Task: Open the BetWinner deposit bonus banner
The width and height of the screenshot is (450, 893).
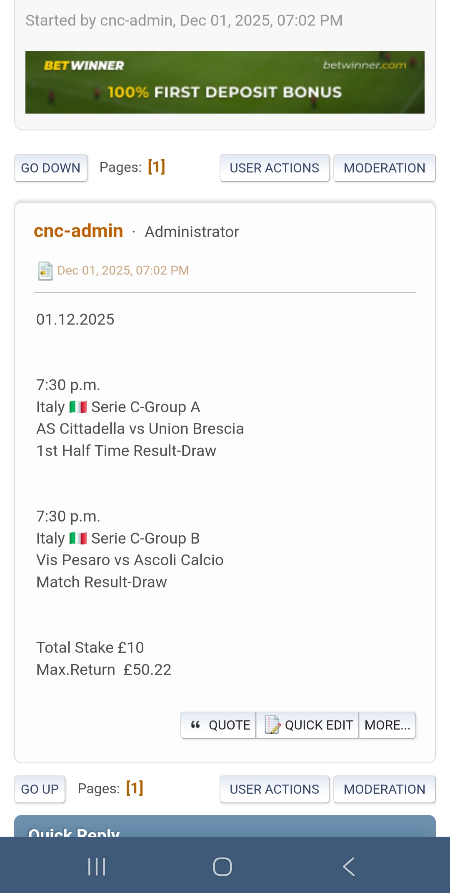Action: [x=225, y=82]
